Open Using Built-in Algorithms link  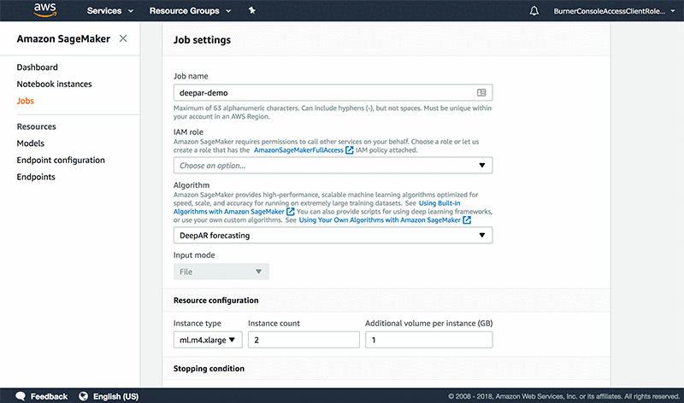pos(439,203)
